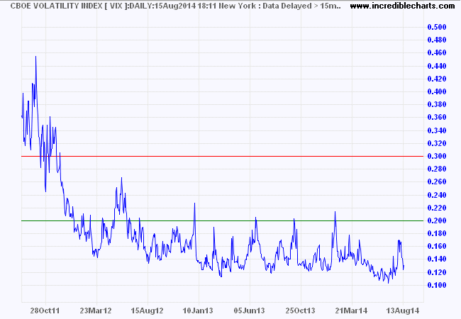Click the 0.360 y-axis label
Image resolution: width=461 pixels, height=319 pixels.
click(x=437, y=118)
